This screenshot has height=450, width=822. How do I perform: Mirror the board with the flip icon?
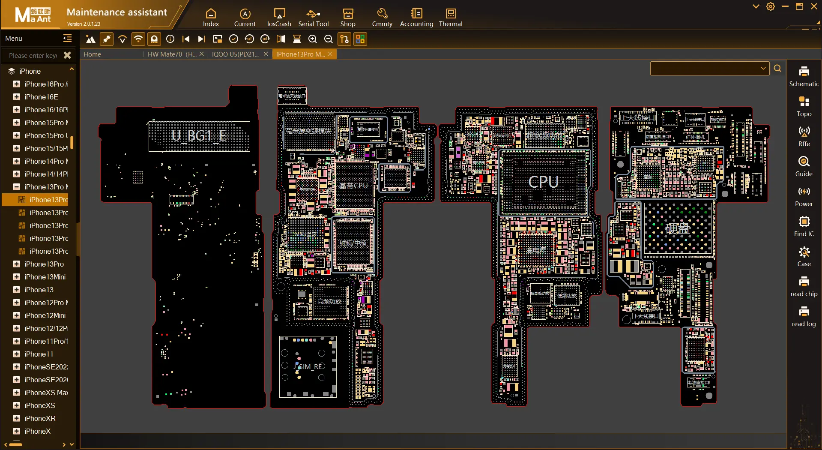coord(281,39)
